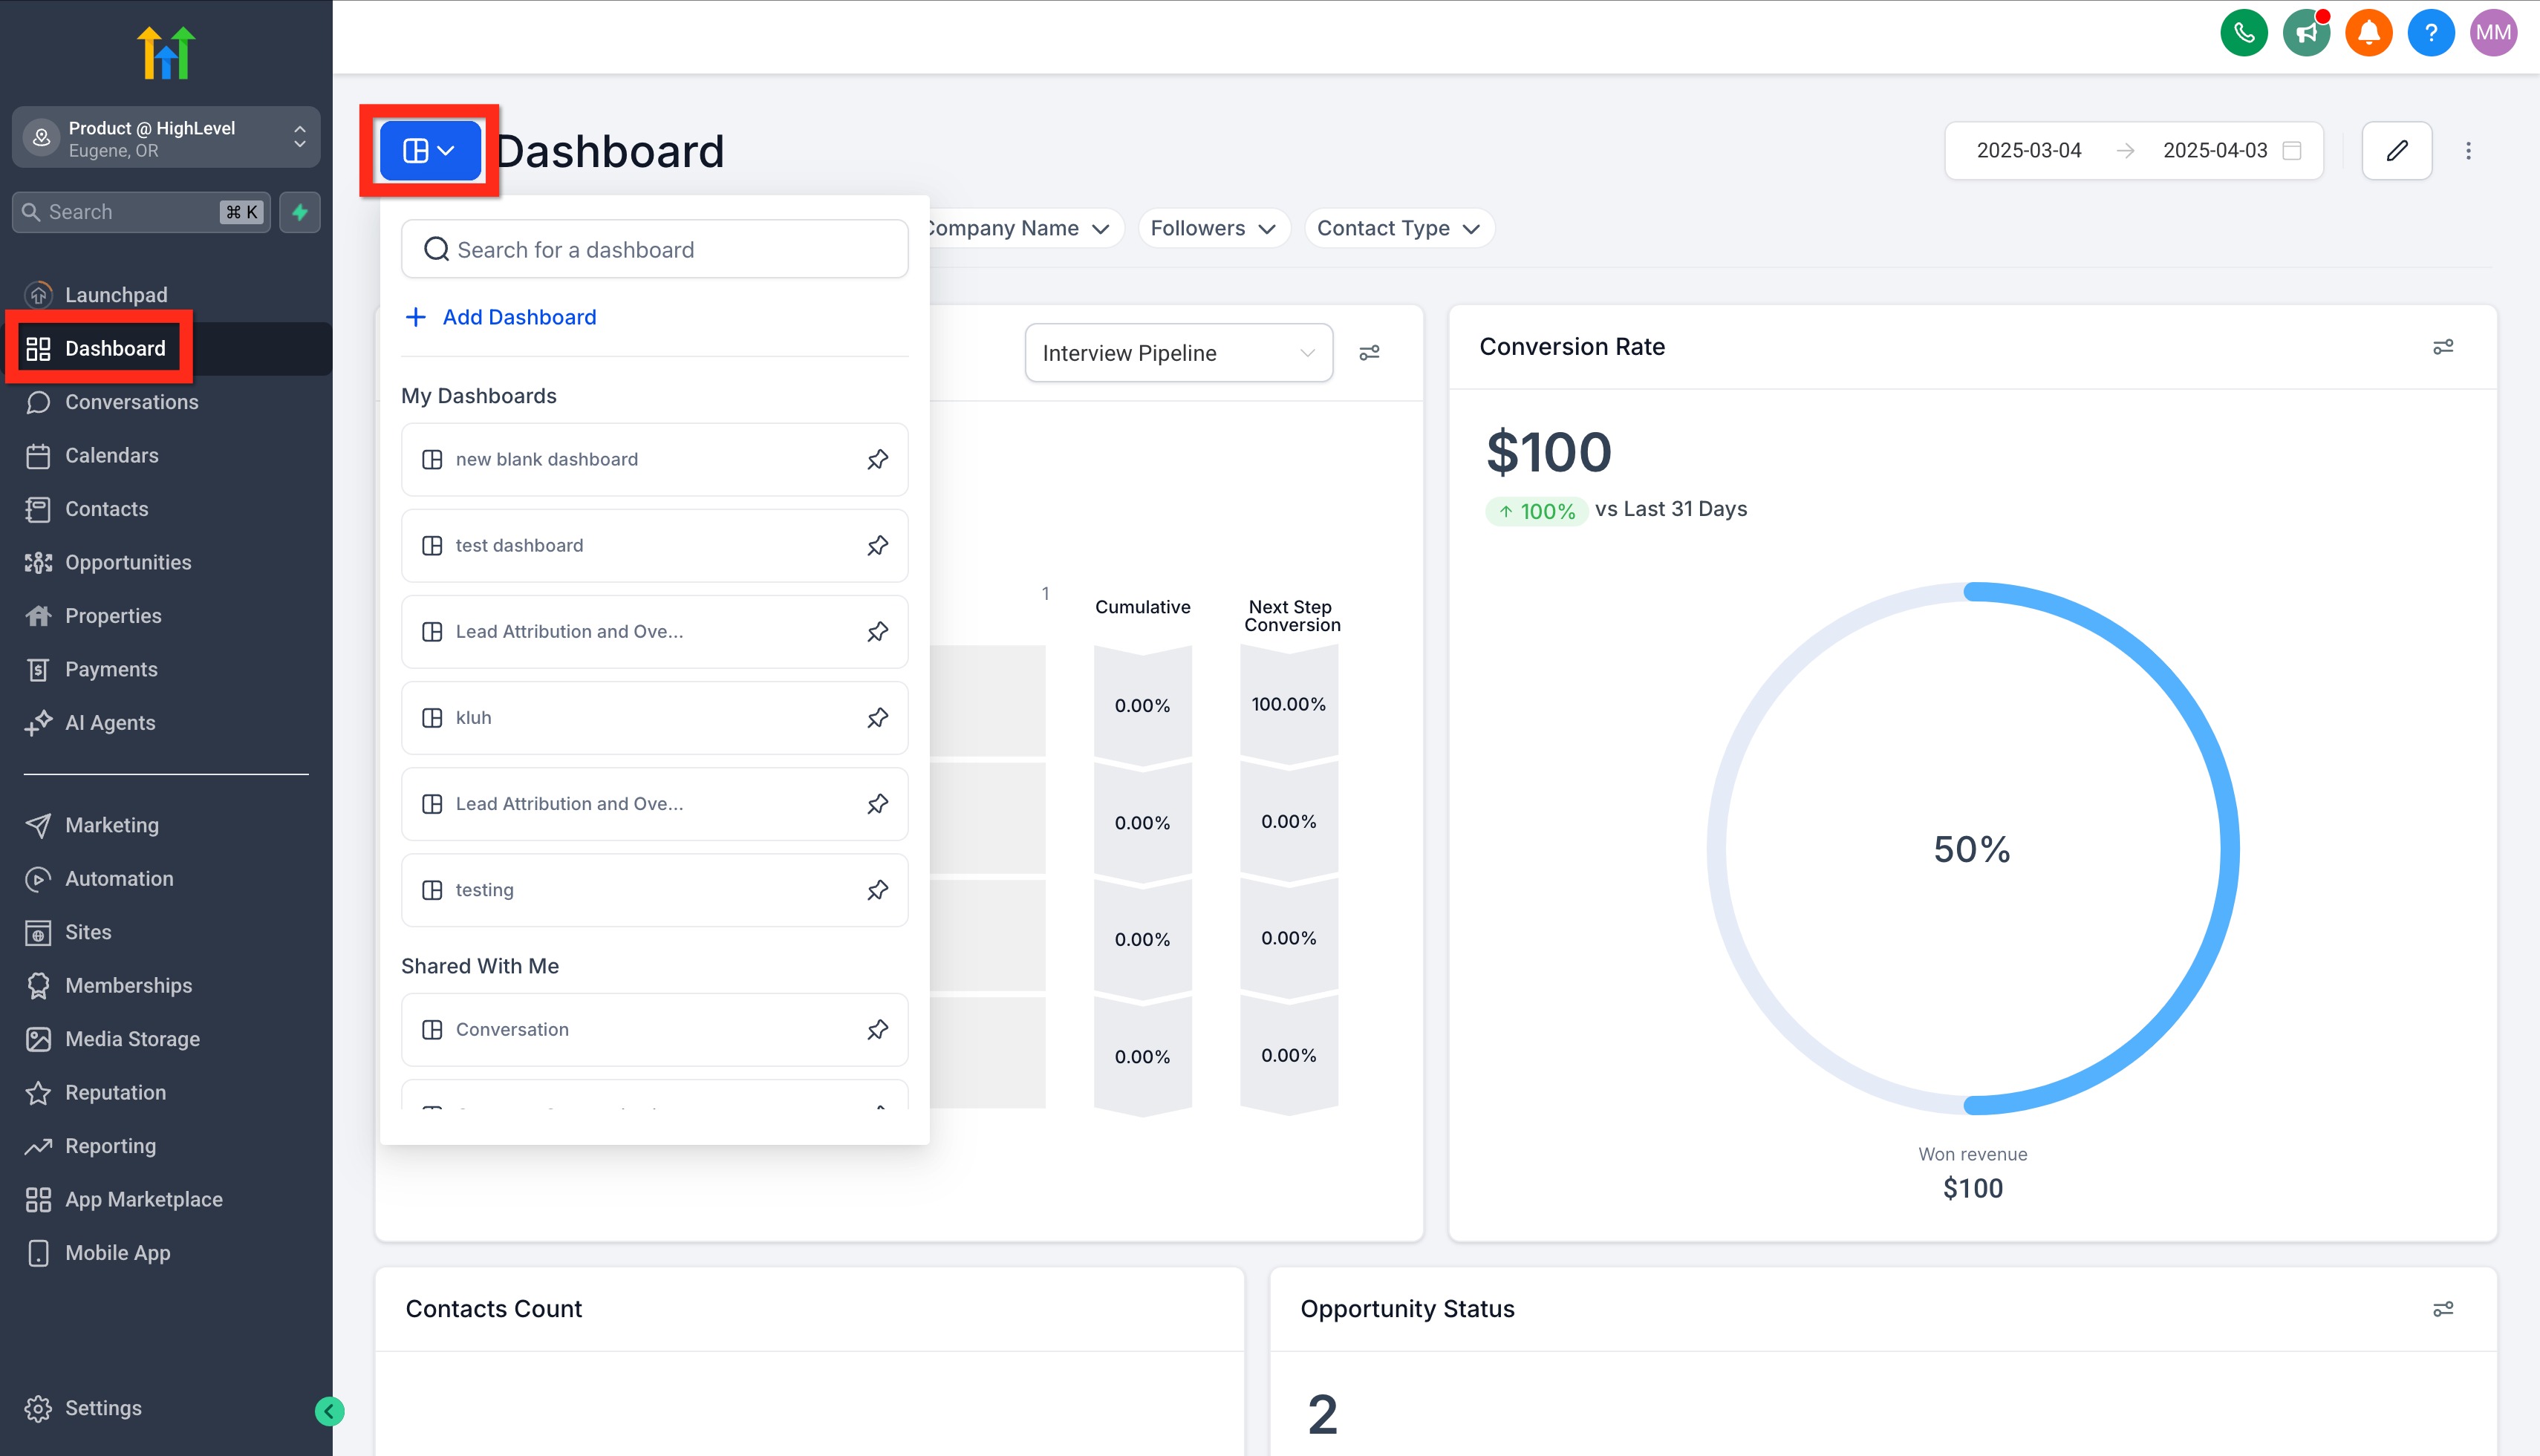Go to Automation in the sidebar
The image size is (2540, 1456).
119,879
